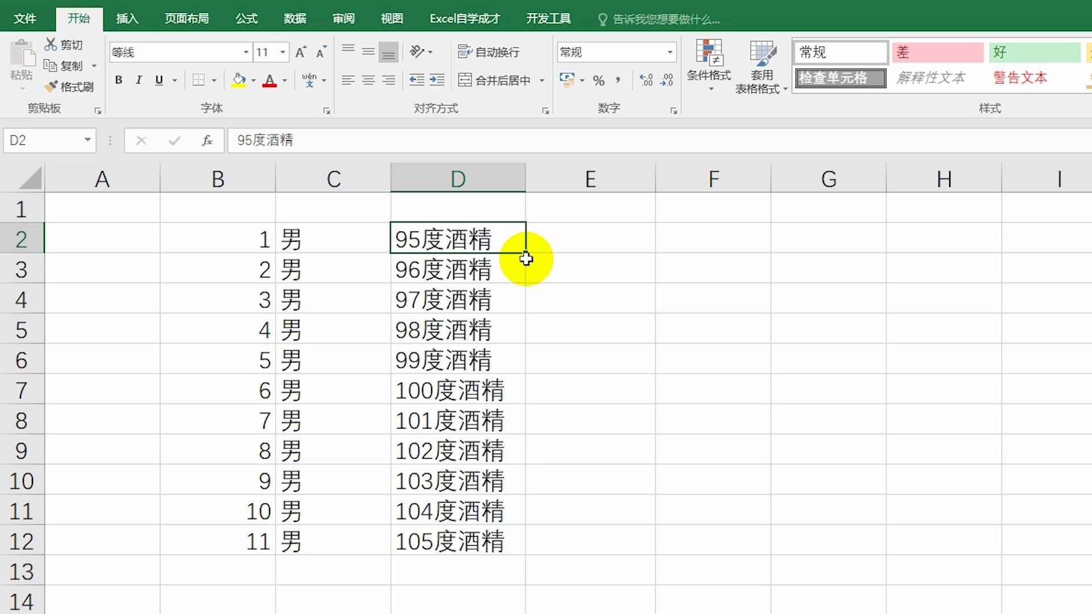Screen dimensions: 1092x614
Task: Expand the number format 常规 dropdown
Action: point(669,52)
